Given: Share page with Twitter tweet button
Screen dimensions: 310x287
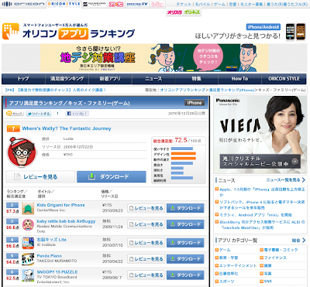Looking at the screenshot, I should click(x=39, y=114).
